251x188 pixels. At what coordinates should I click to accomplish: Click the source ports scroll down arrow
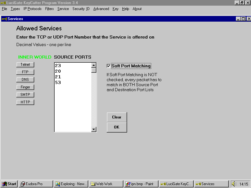94,129
